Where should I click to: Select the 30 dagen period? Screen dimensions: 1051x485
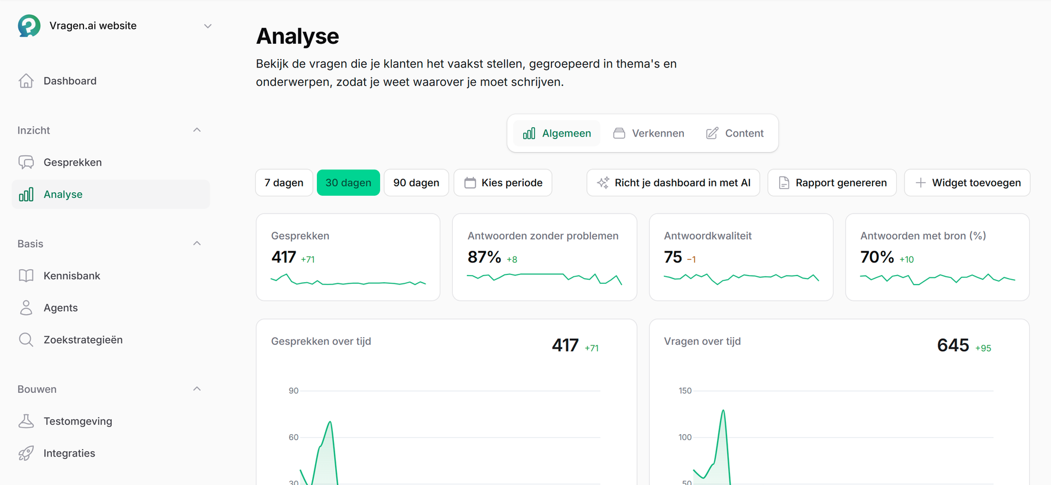(348, 183)
